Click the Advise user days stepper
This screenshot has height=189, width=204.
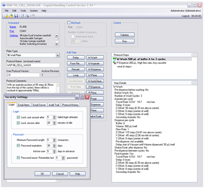click(54, 151)
